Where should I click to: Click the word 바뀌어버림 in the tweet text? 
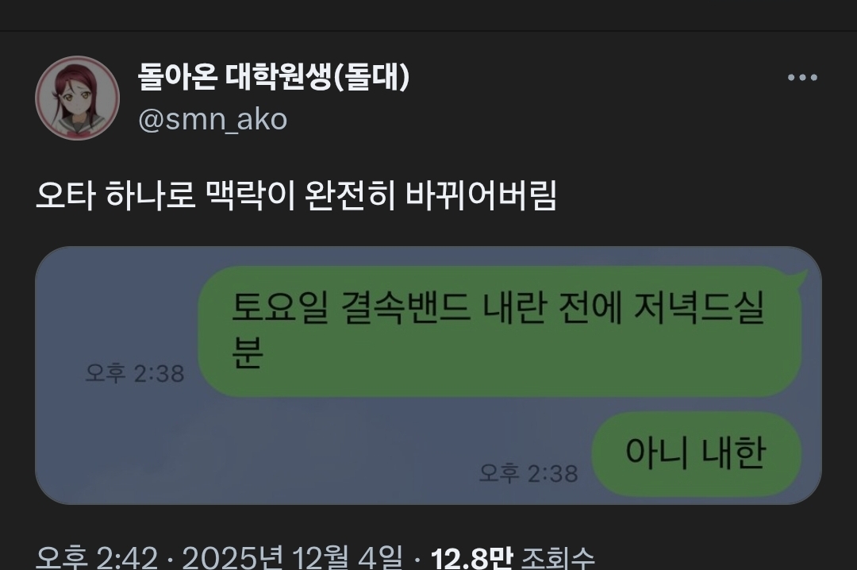481,195
